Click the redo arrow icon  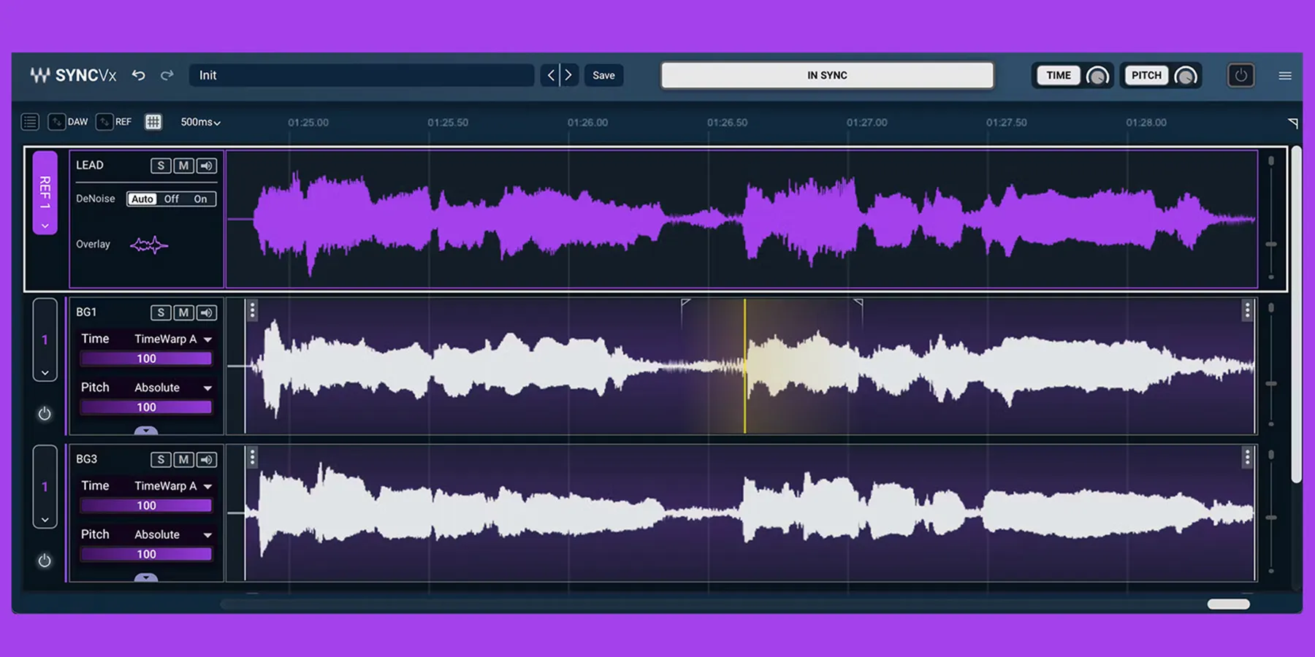(x=167, y=75)
